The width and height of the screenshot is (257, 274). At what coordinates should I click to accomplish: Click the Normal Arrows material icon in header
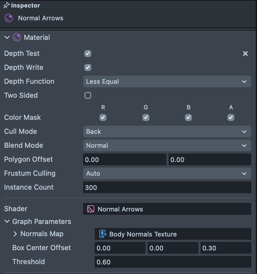pyautogui.click(x=9, y=18)
